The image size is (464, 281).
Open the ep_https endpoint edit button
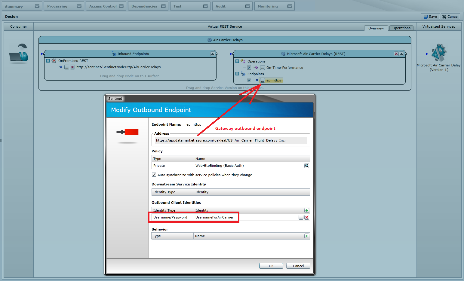click(x=262, y=80)
